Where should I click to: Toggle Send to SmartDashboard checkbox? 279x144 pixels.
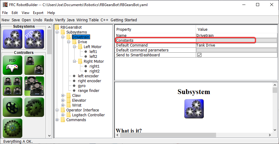[x=200, y=55]
